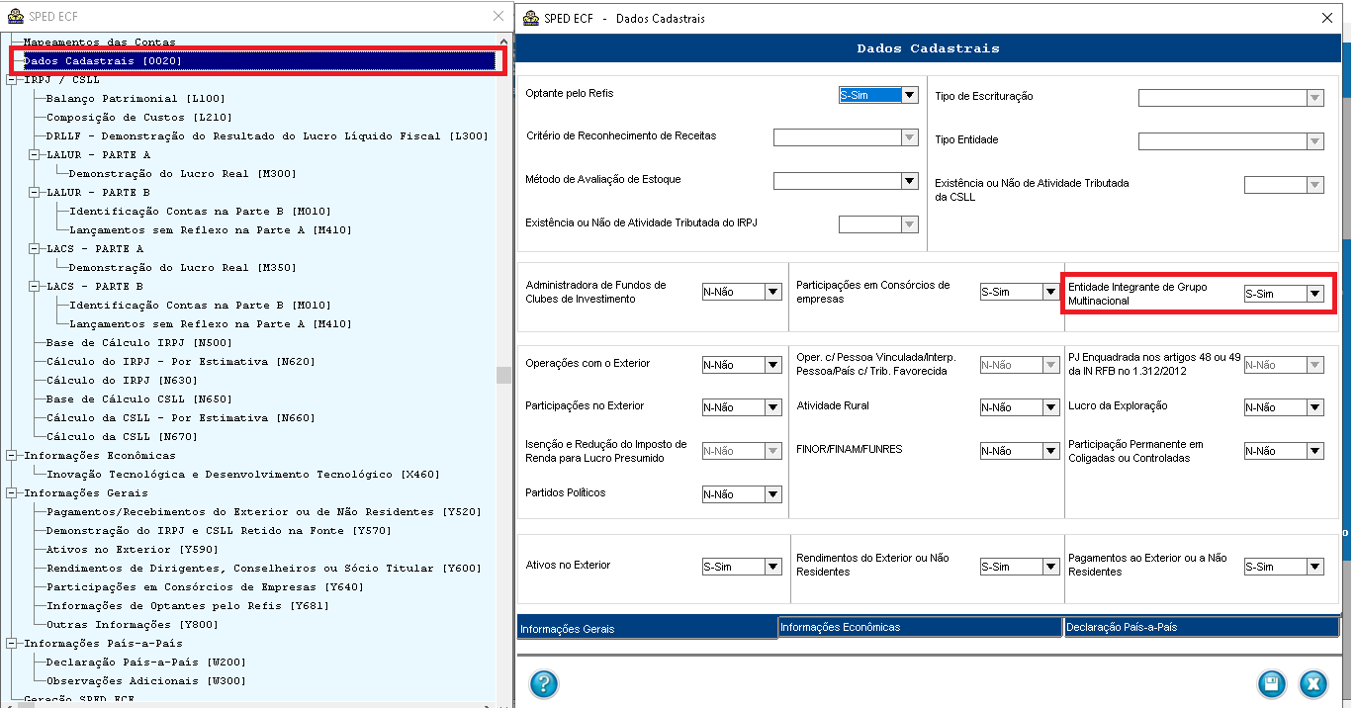Click the blue help question mark icon

[x=544, y=683]
